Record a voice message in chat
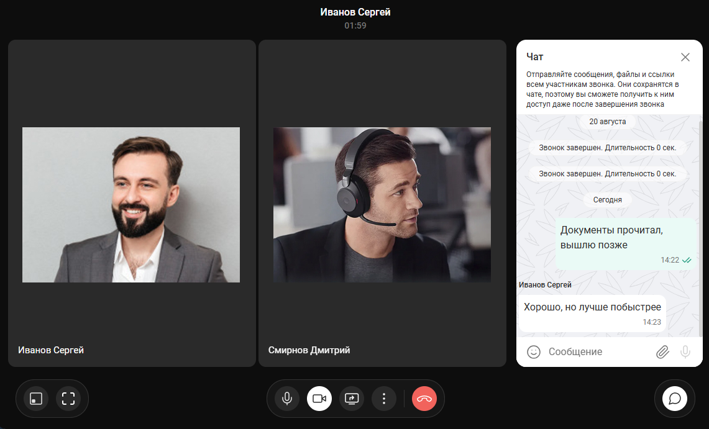This screenshot has height=429, width=709. [x=685, y=352]
